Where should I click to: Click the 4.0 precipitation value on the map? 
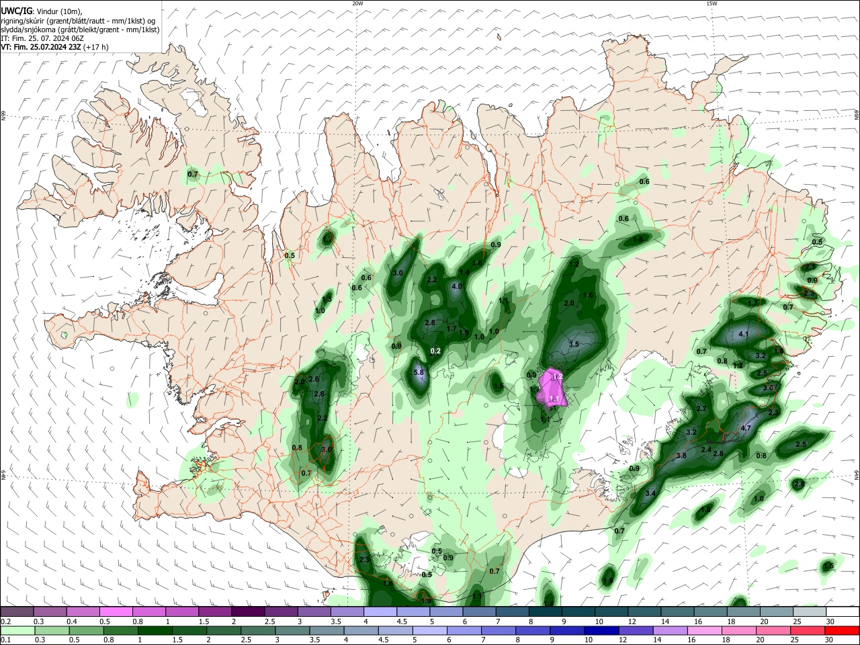[457, 286]
